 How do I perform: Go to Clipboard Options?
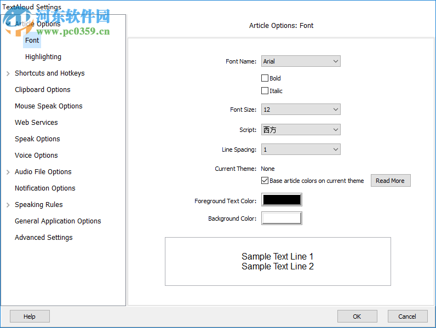(x=43, y=89)
